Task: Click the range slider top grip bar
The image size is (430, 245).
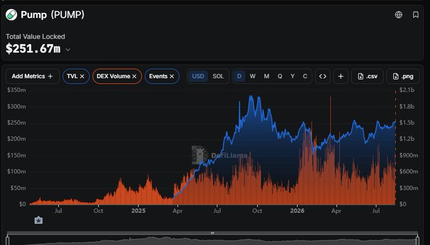Action: (212, 233)
